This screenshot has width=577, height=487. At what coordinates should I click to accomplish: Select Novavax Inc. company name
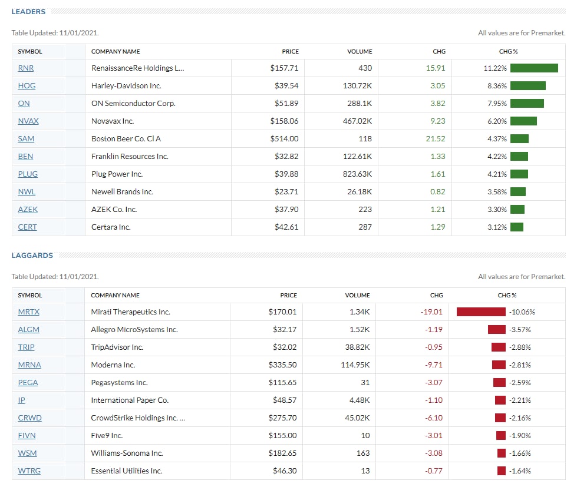pyautogui.click(x=113, y=121)
